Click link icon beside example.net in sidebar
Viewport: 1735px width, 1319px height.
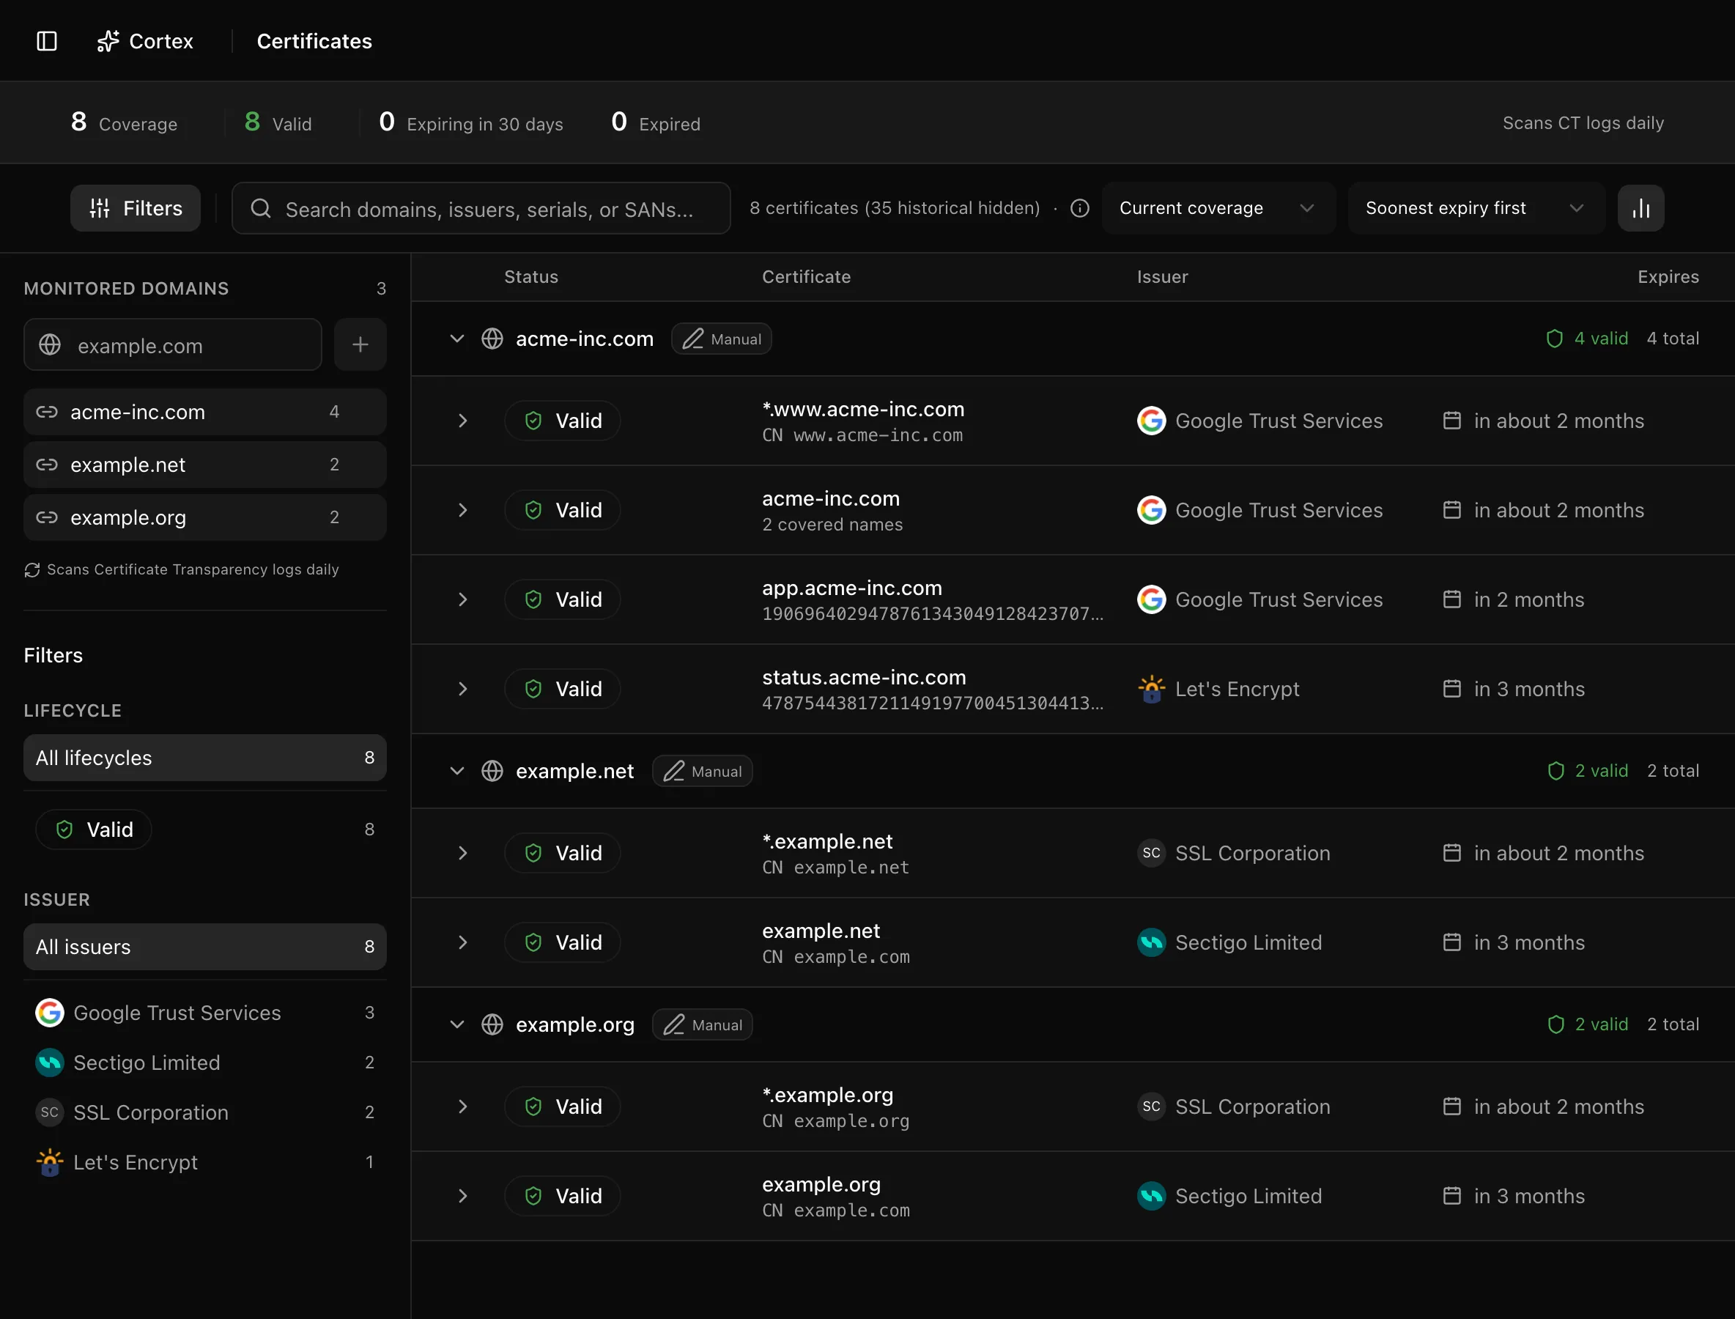(47, 465)
